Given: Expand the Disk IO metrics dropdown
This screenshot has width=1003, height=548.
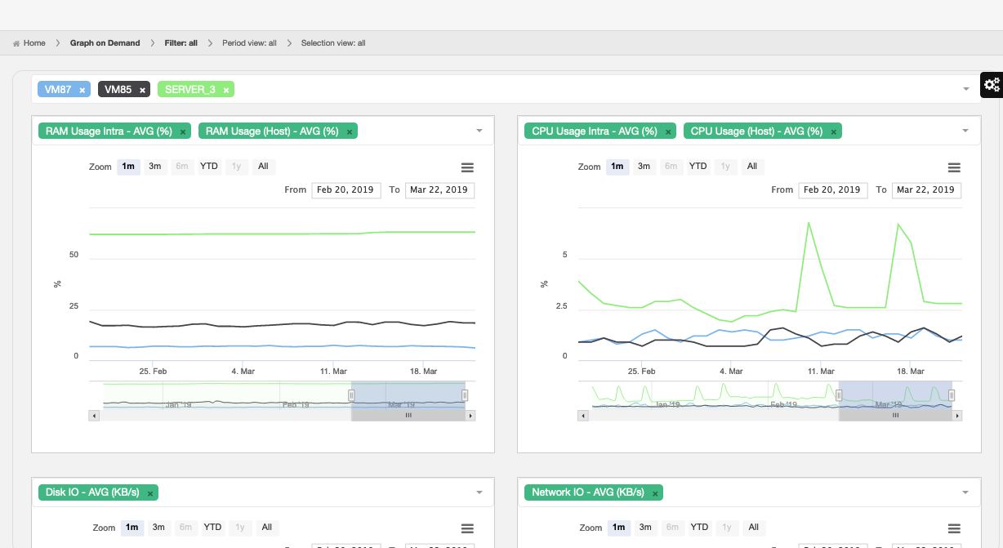Looking at the screenshot, I should 479,492.
